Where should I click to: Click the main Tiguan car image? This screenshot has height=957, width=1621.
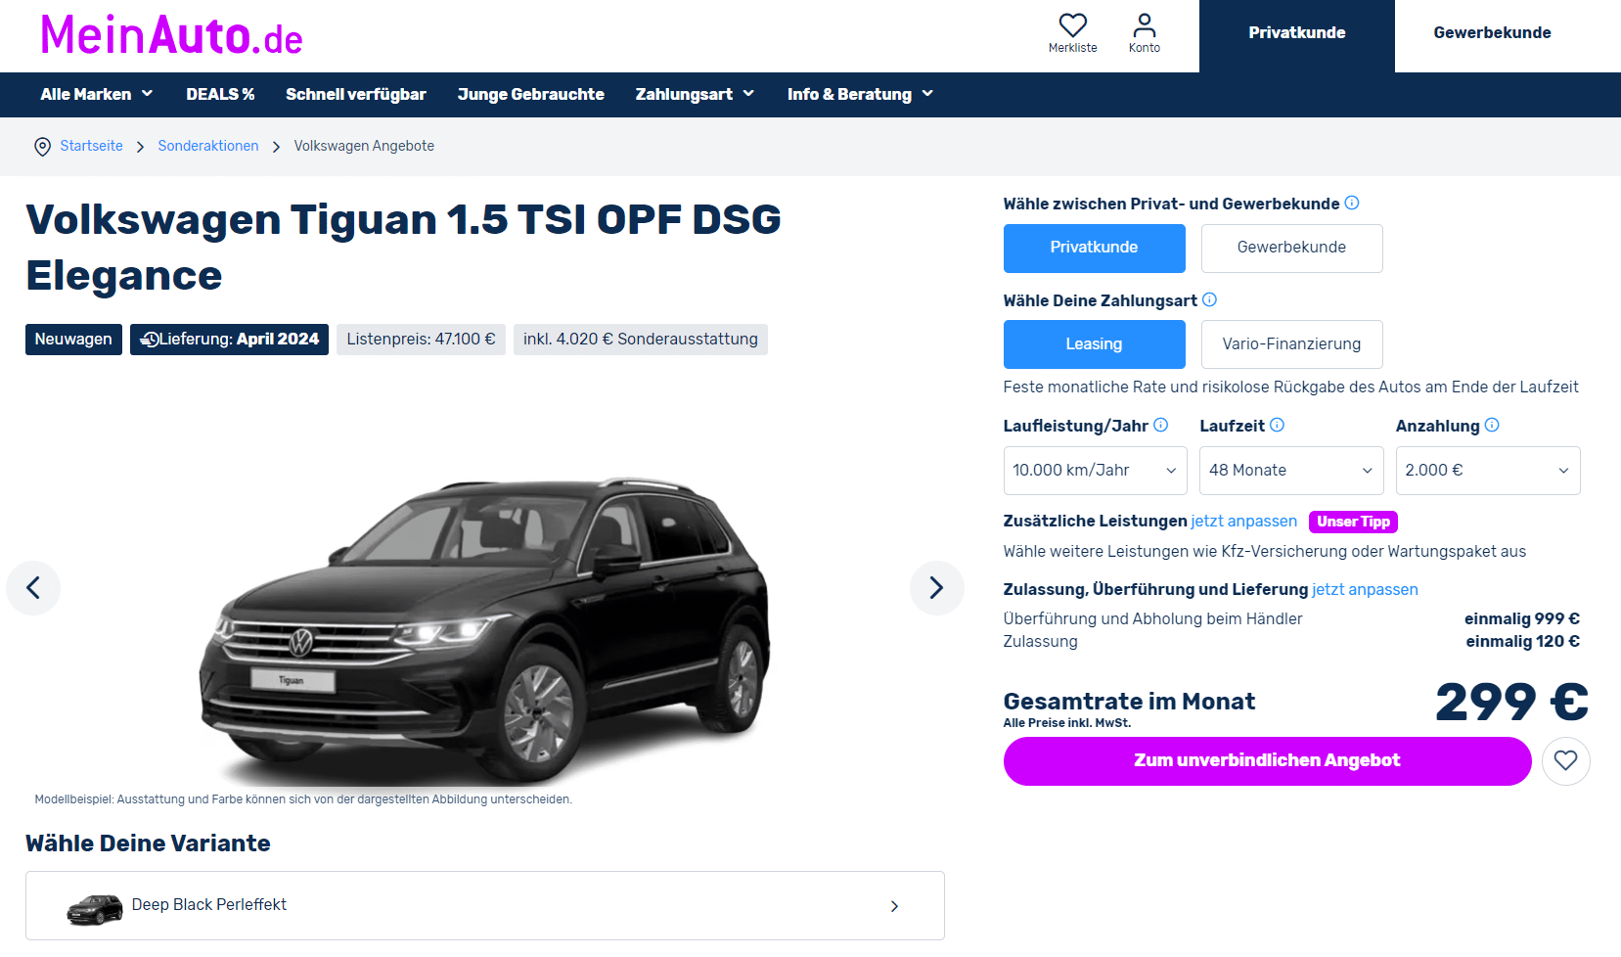pos(486,626)
